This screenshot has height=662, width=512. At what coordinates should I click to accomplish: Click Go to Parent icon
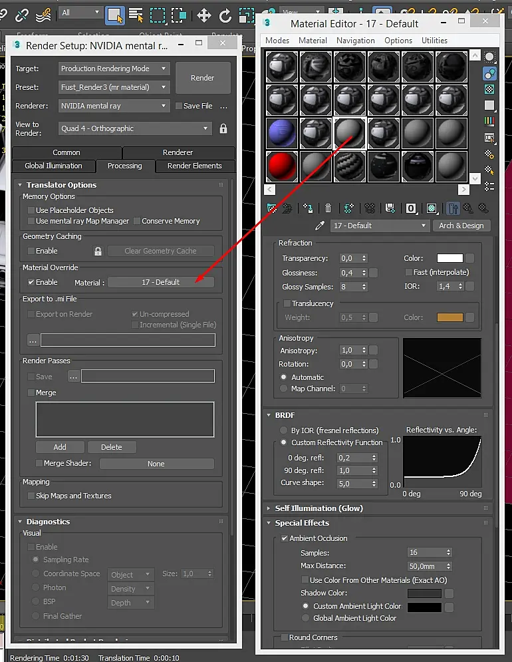click(468, 208)
